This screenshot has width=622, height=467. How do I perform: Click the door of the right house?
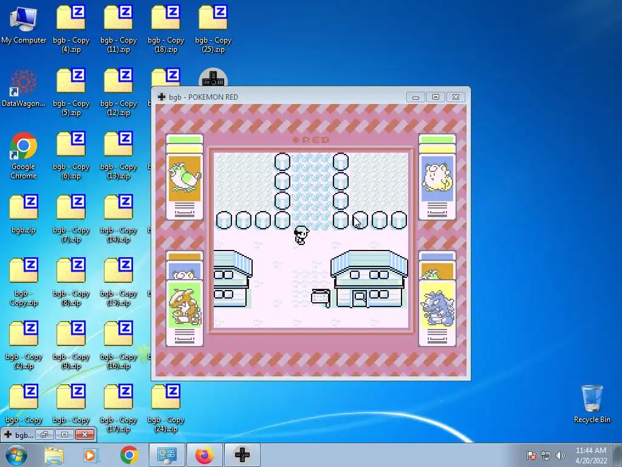click(x=360, y=298)
